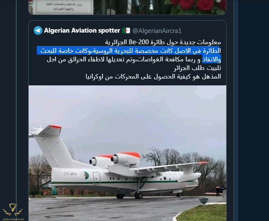
Task: Click the Algerian flag emoji beside the name
Action: click(x=126, y=30)
